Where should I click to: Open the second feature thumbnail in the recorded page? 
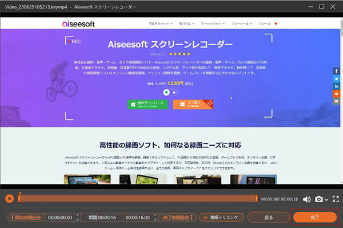click(142, 179)
